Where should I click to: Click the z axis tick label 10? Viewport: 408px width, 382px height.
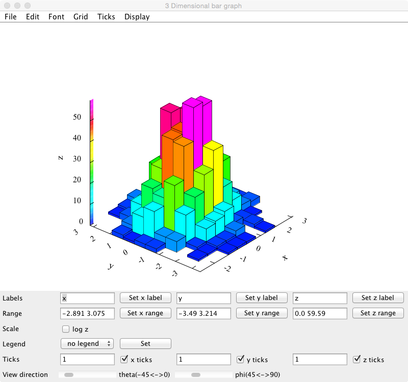click(77, 200)
